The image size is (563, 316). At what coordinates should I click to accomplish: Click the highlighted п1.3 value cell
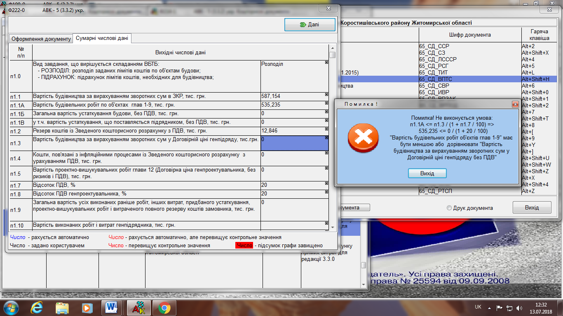pyautogui.click(x=294, y=143)
